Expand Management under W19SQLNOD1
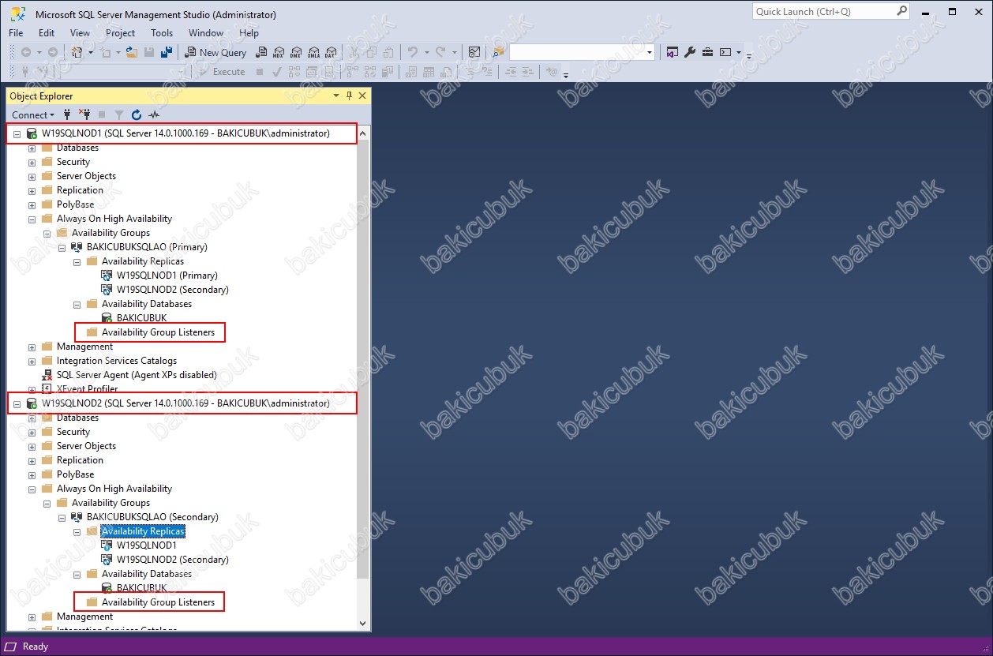Image resolution: width=993 pixels, height=656 pixels. click(32, 347)
